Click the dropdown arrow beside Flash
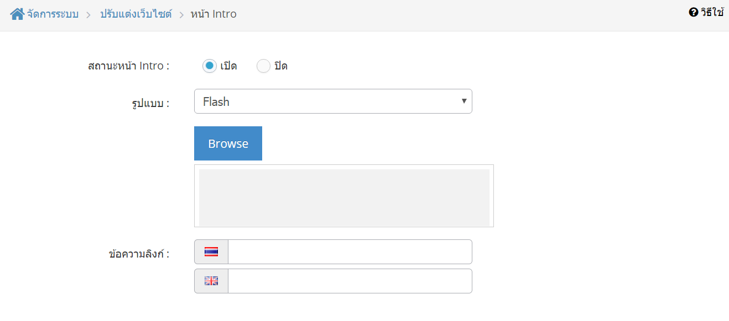Viewport: 729px width, 321px height. (464, 101)
